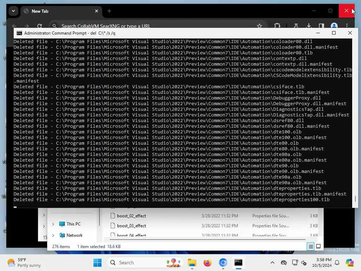
Task: Minimize the Command Prompt window
Action: coord(318,33)
